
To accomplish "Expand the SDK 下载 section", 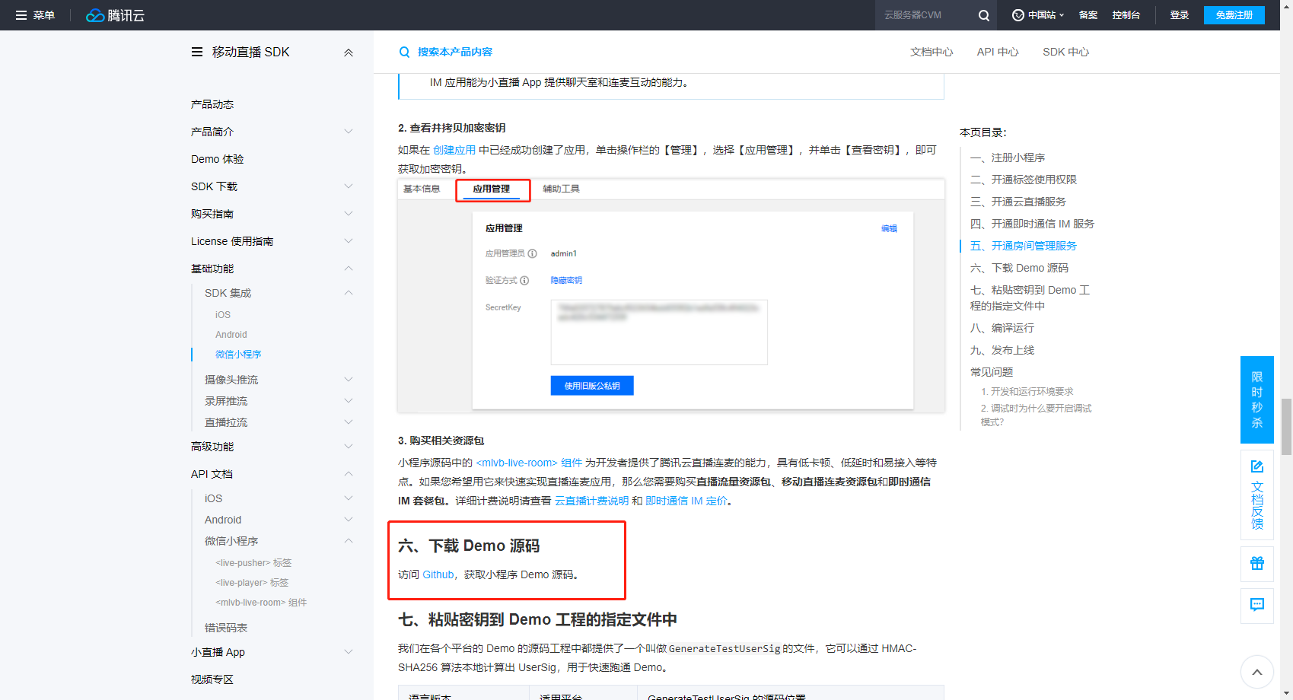I will click(x=349, y=186).
